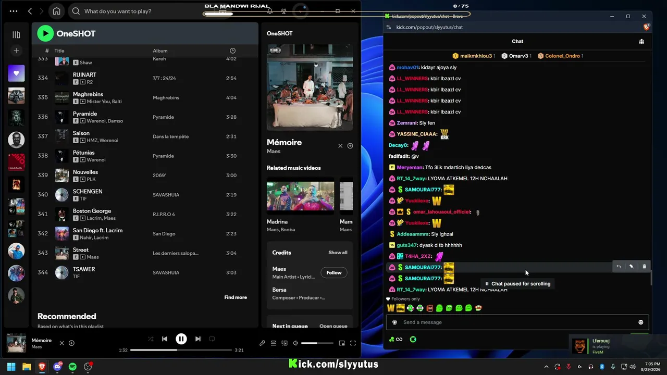Open Connect to a device

coord(285,343)
